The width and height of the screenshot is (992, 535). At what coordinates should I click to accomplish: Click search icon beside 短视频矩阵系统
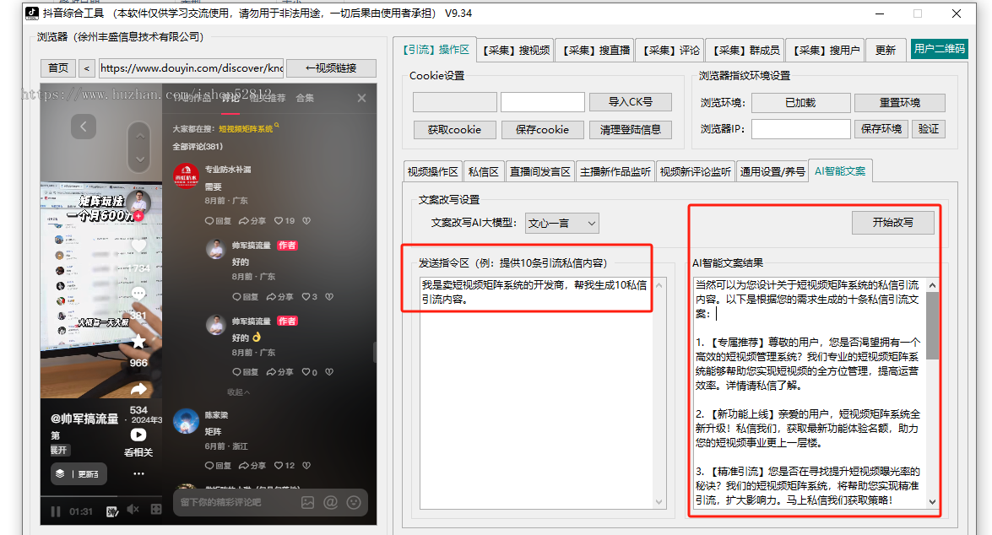(x=276, y=125)
